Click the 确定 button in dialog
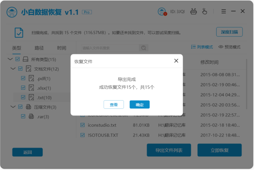 (x=140, y=105)
